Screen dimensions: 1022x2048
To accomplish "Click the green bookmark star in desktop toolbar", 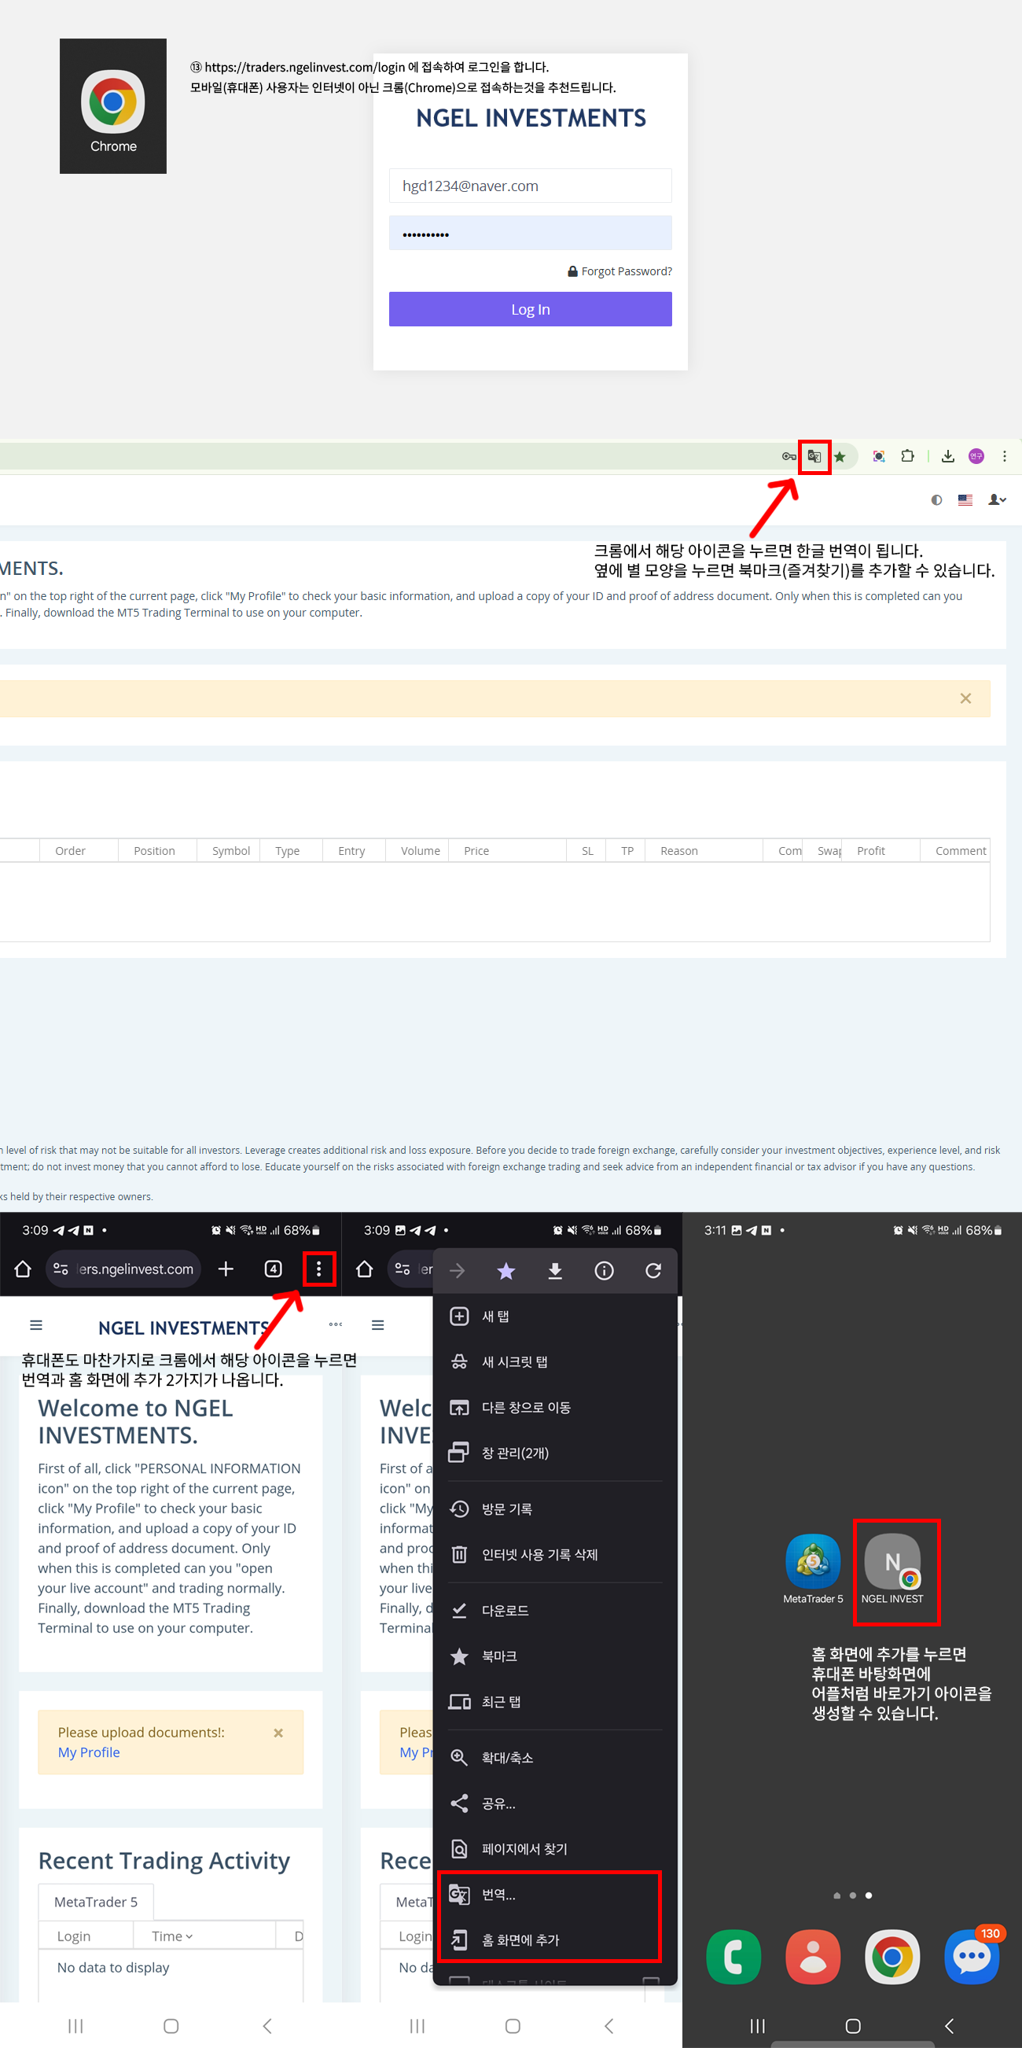I will 840,456.
